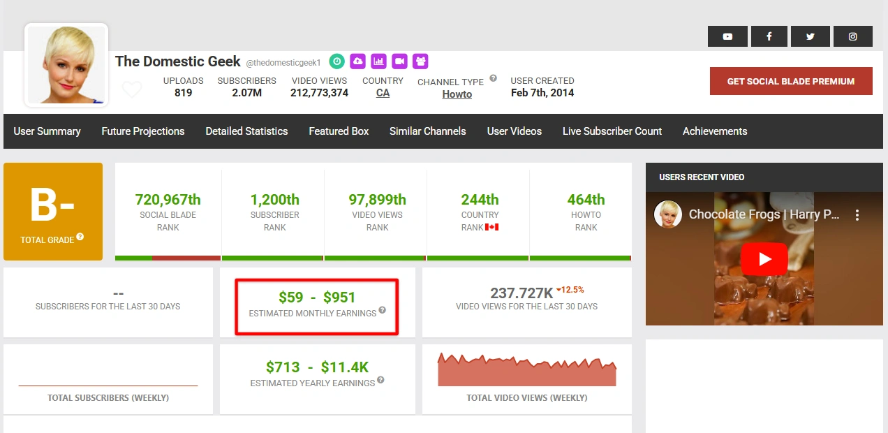Open the Similar Channels tab
The width and height of the screenshot is (888, 433).
[x=428, y=131]
